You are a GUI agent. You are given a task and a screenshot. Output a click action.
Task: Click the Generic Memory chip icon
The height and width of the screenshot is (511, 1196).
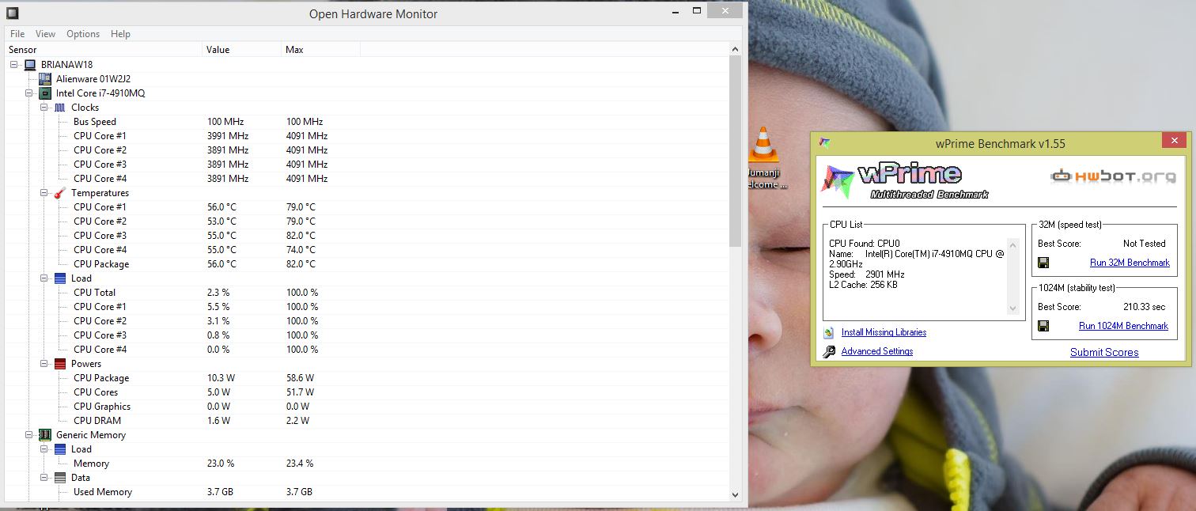45,435
